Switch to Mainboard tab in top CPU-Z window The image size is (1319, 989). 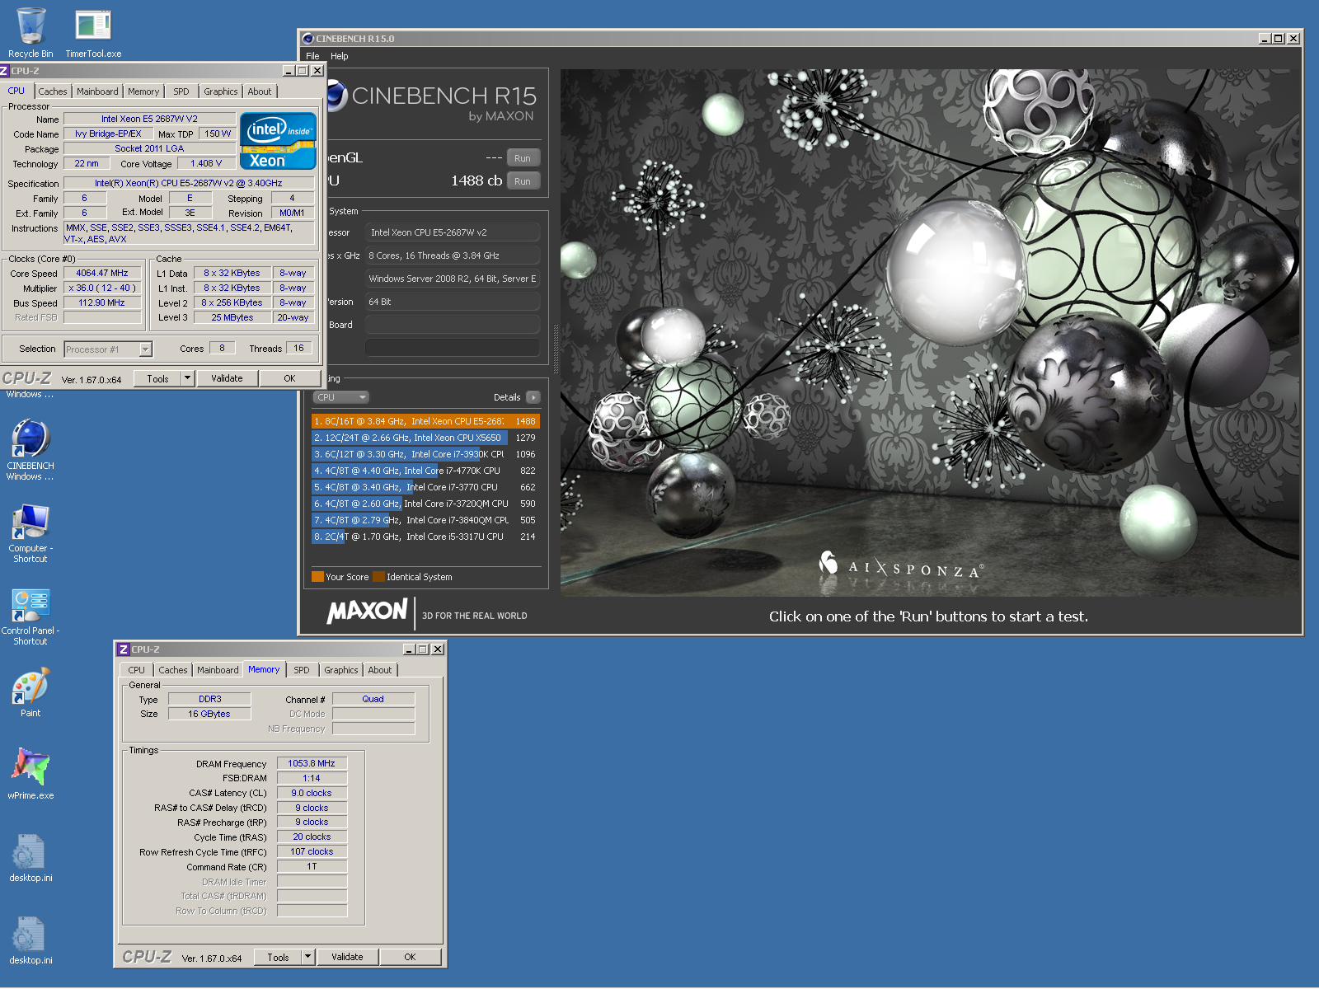pos(97,91)
